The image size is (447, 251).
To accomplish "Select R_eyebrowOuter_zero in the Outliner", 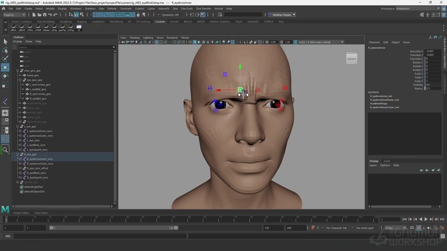I will point(40,163).
